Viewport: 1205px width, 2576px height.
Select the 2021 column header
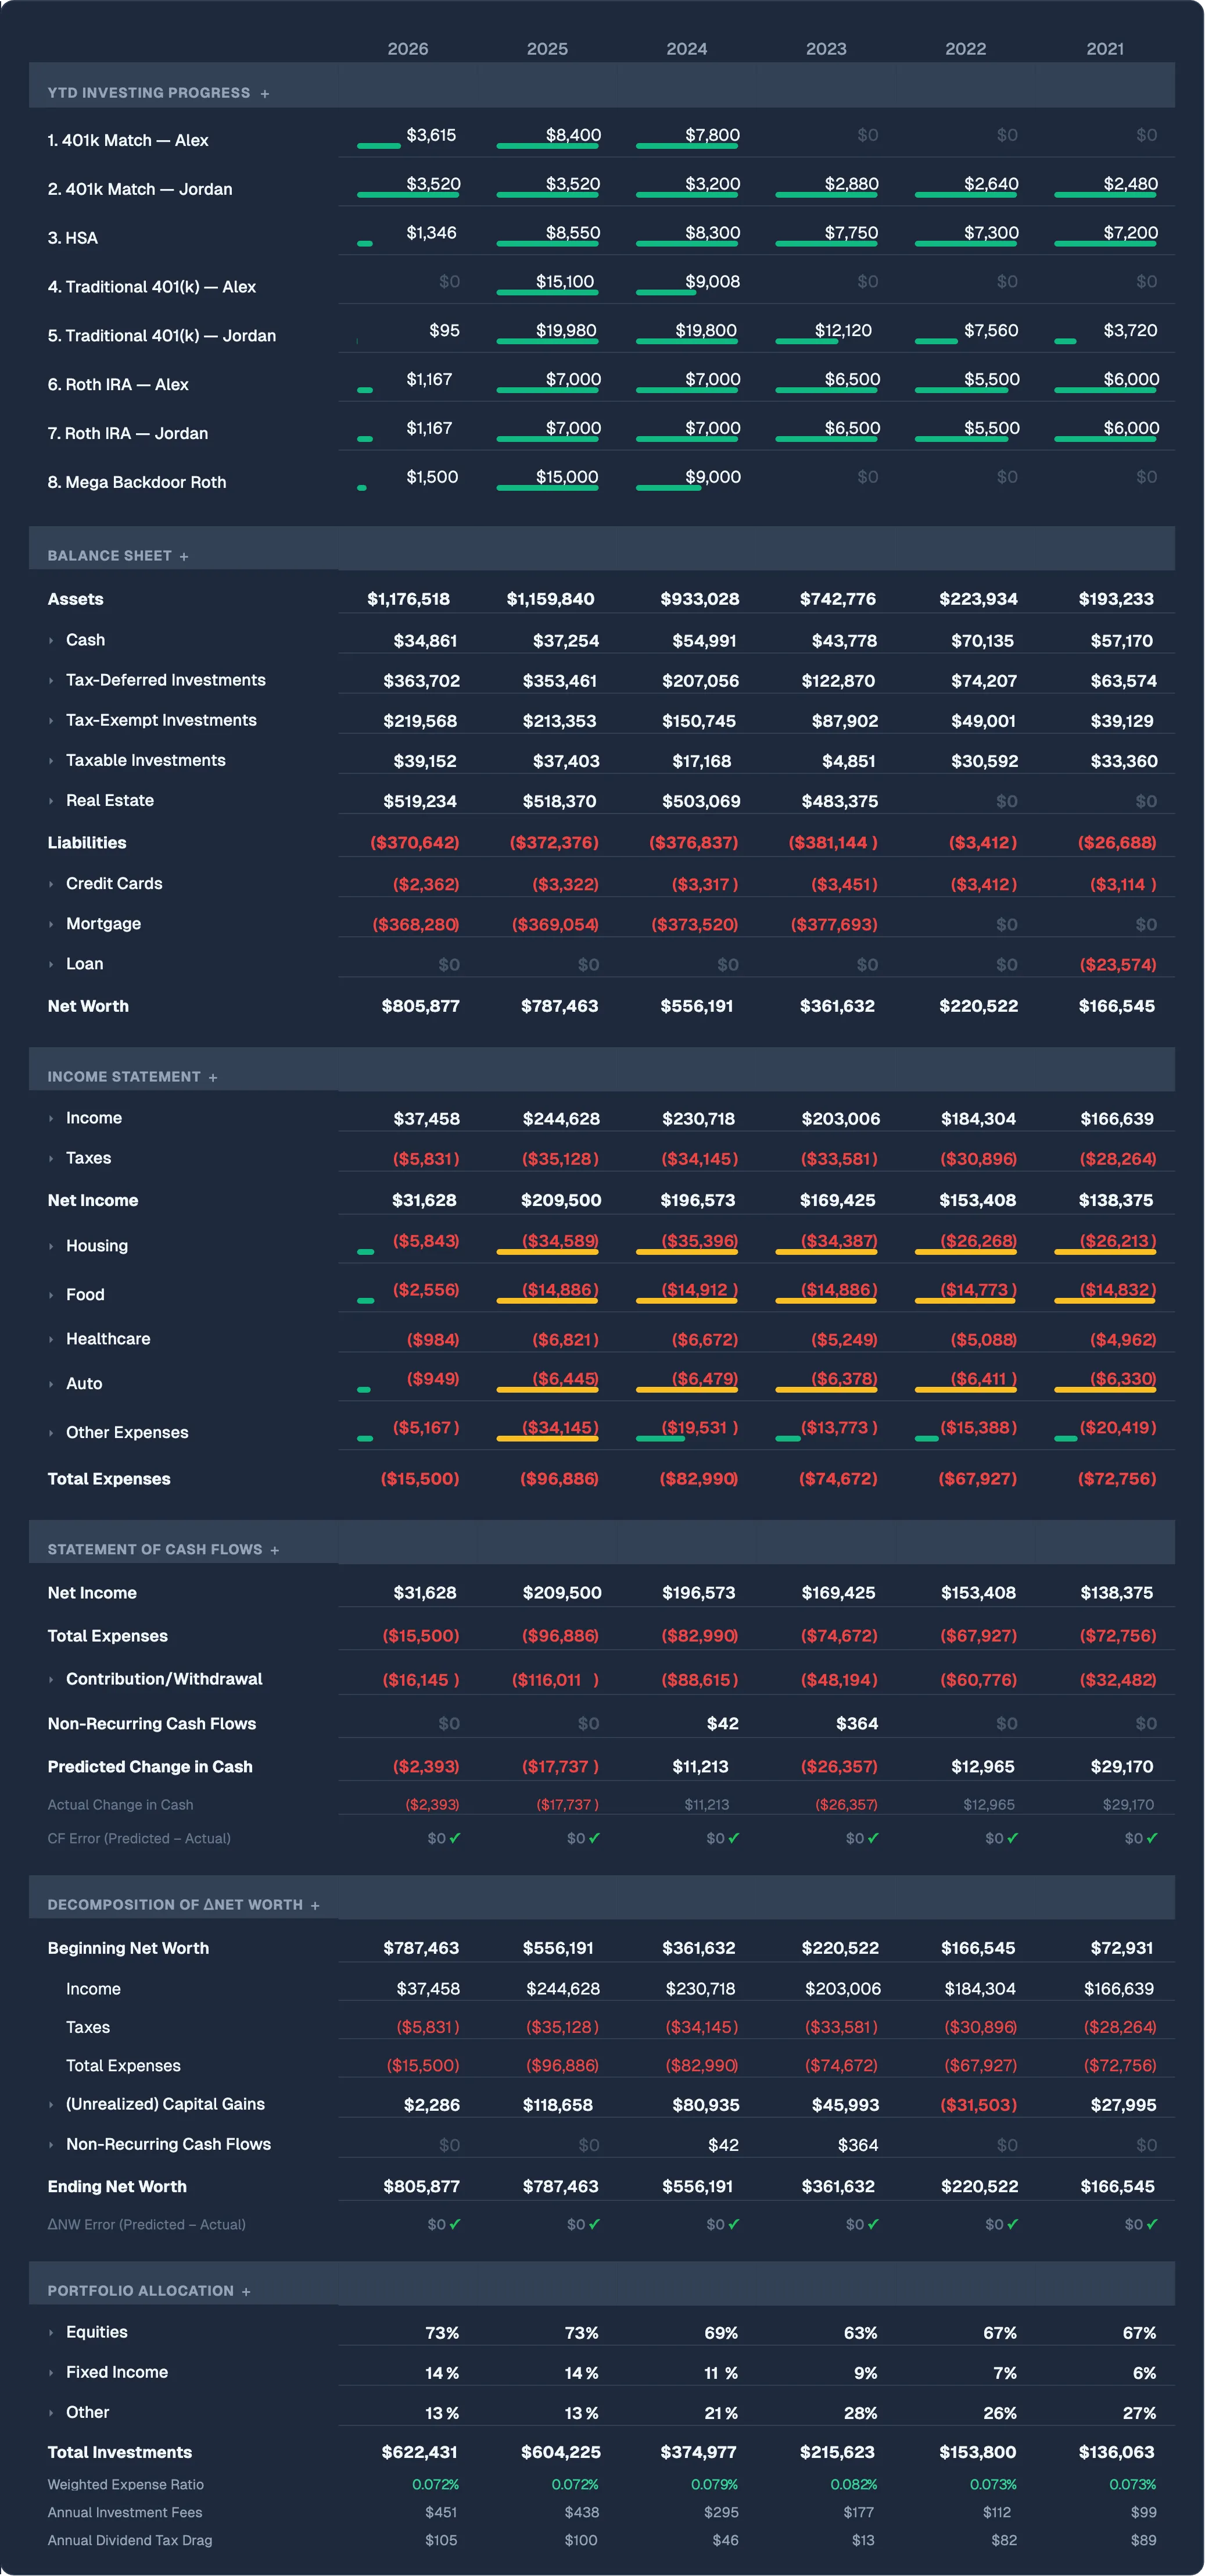[x=1105, y=48]
